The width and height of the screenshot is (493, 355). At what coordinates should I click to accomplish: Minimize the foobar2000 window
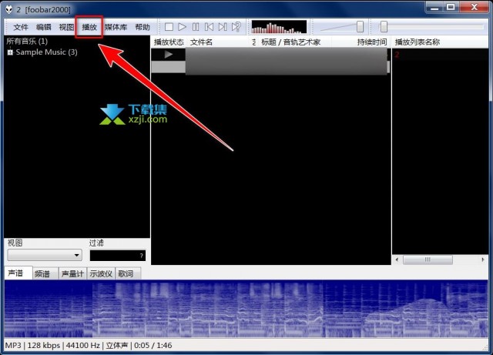coord(434,8)
